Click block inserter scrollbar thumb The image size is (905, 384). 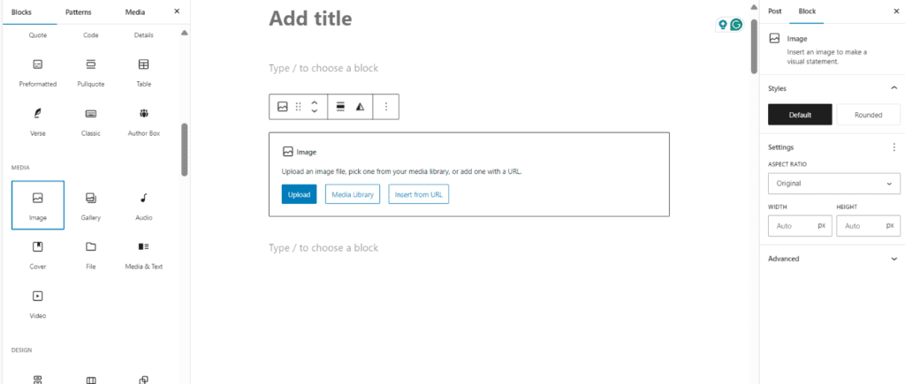185,149
